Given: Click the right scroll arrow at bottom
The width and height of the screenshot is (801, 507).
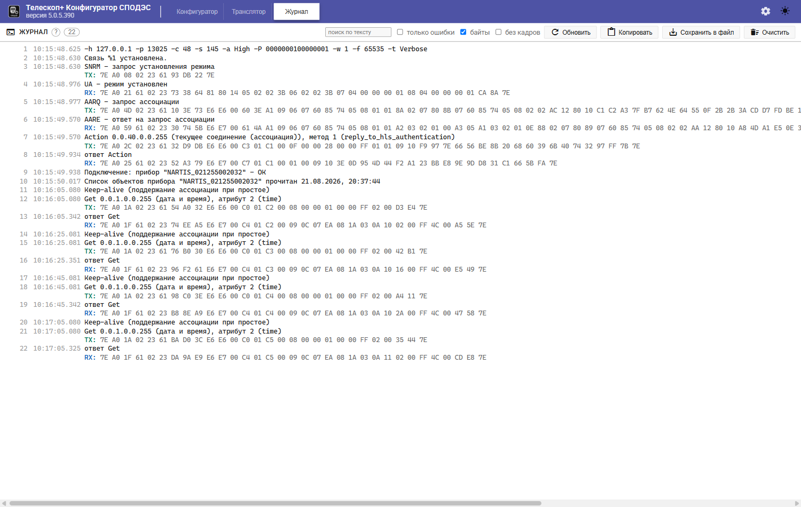Looking at the screenshot, I should click(797, 503).
